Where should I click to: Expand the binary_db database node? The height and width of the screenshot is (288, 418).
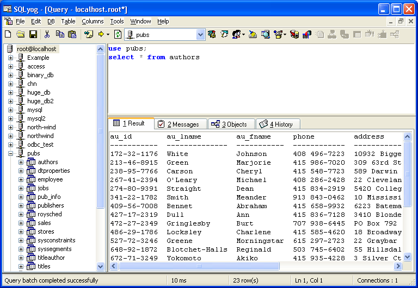[11, 75]
